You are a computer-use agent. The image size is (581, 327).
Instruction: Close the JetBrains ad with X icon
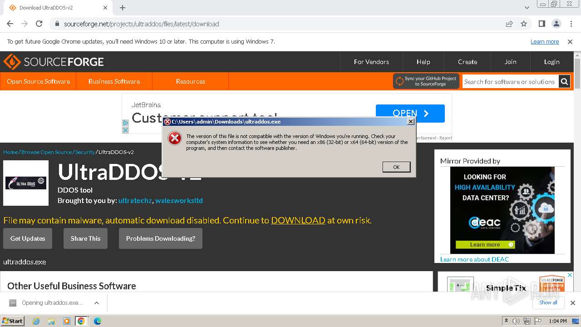point(126,130)
